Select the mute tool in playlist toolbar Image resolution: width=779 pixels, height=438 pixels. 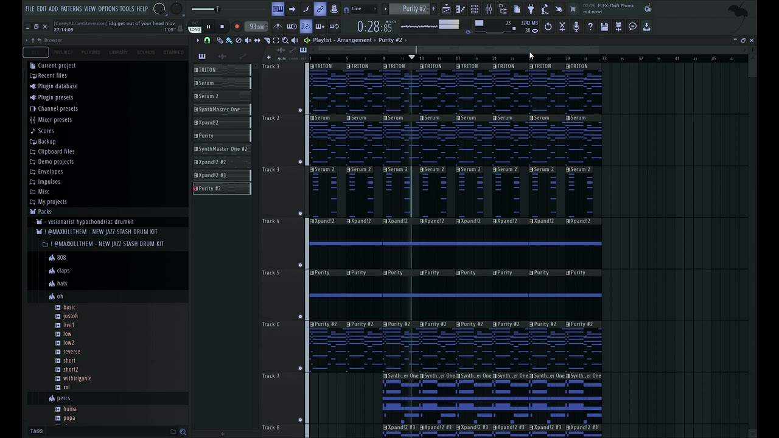pos(248,40)
